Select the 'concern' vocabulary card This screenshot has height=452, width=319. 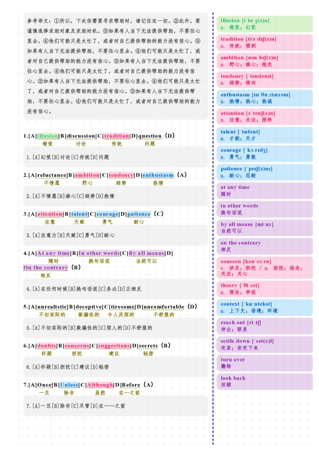pos(264,268)
